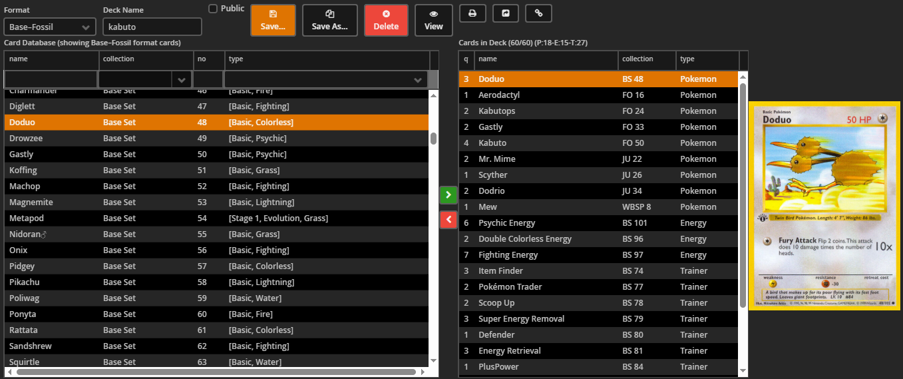Select Ponyta in the card database
The width and height of the screenshot is (903, 379).
[217, 314]
